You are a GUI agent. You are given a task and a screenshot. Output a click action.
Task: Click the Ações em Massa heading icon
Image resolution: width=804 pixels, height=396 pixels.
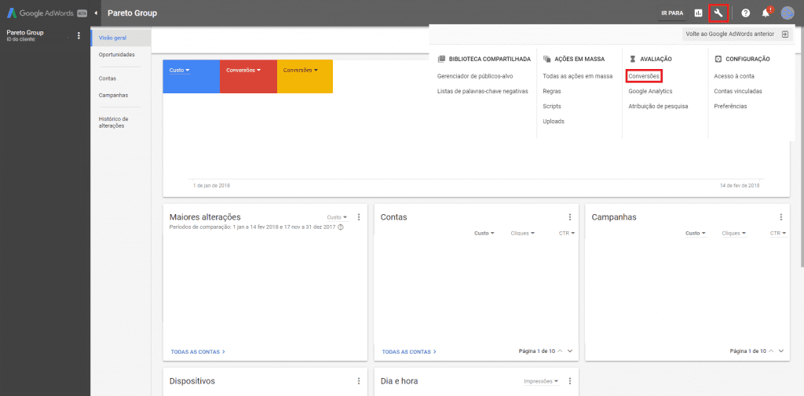[546, 60]
